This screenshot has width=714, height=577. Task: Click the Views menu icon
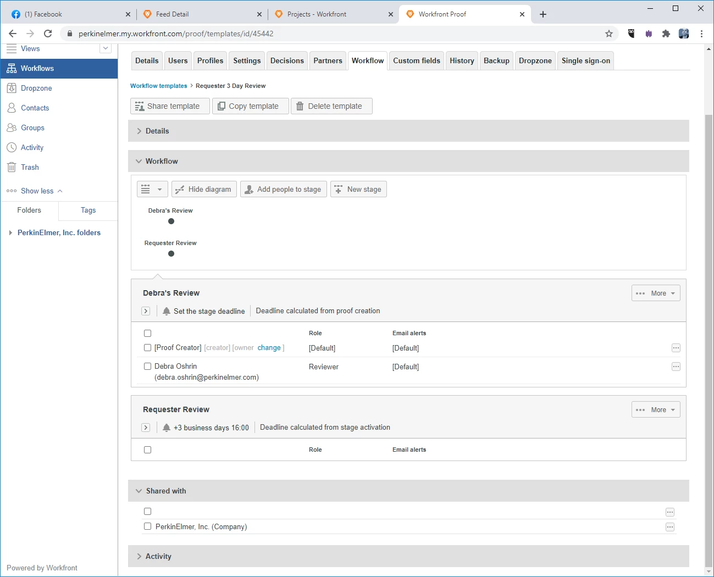click(12, 49)
